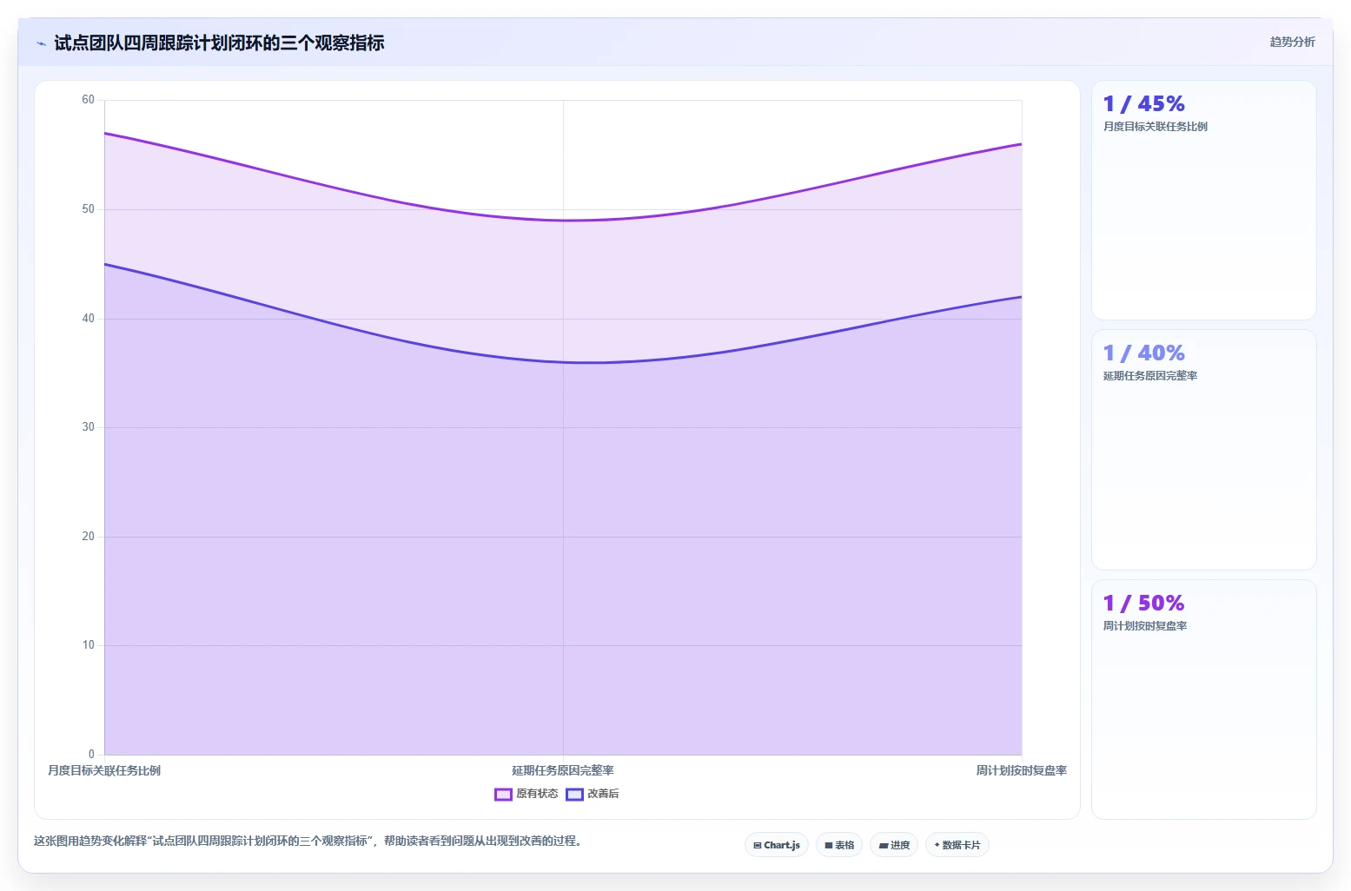This screenshot has width=1351, height=891.
Task: Click the y-axis value 50
Action: tap(88, 209)
